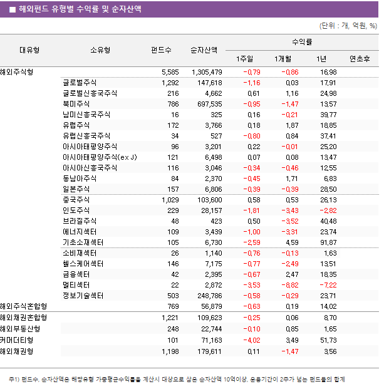Click the '1주일' return column header

[244, 59]
